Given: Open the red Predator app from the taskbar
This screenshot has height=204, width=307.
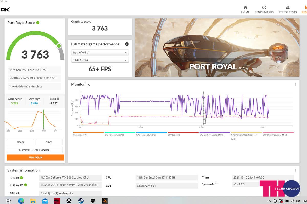Looking at the screenshot, I should 57,200.
